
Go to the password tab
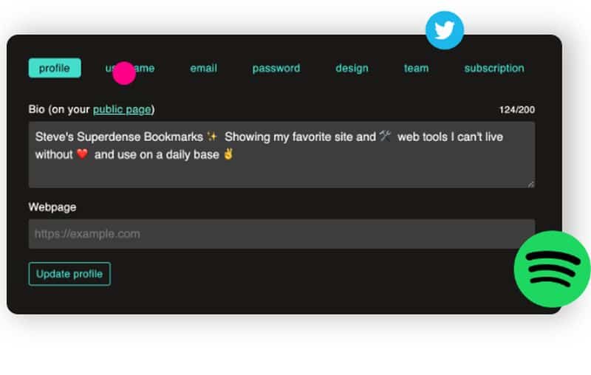point(276,68)
